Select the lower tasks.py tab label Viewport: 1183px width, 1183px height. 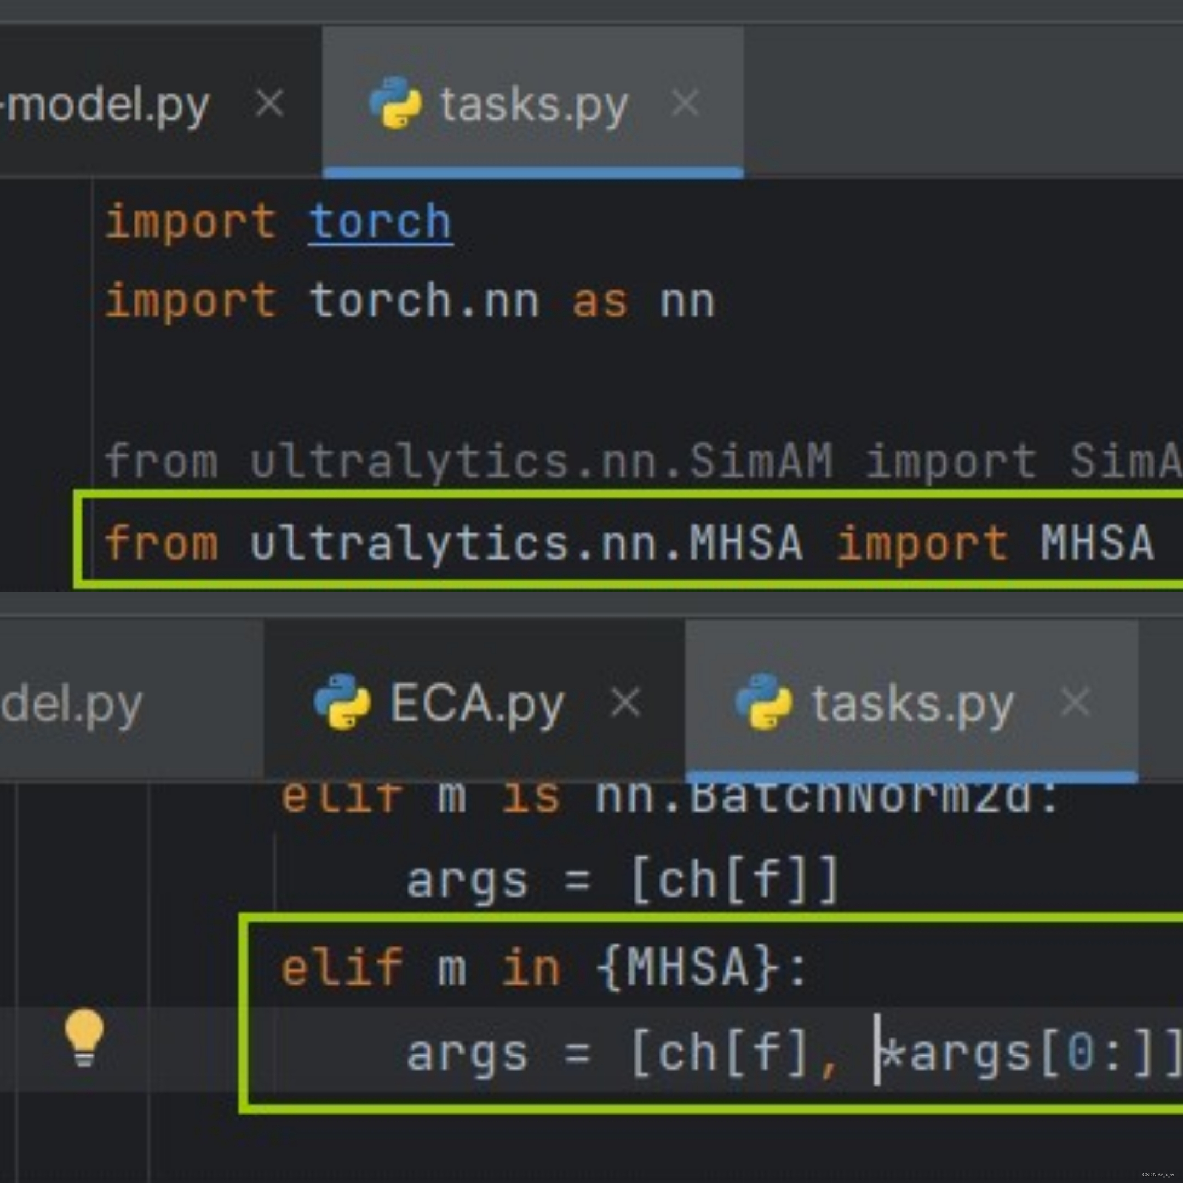point(912,704)
